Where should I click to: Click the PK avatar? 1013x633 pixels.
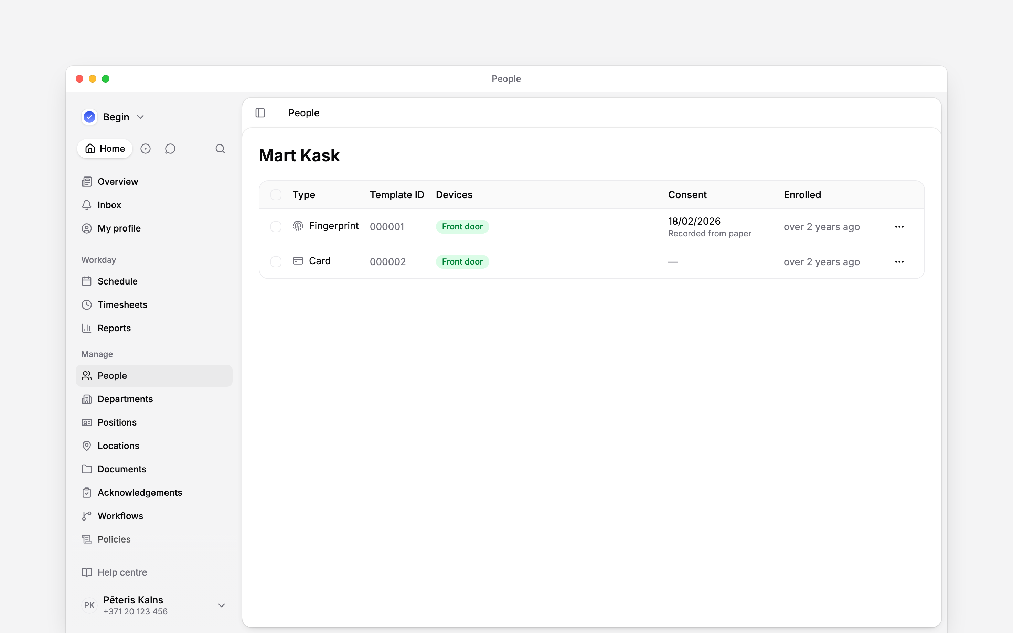(x=89, y=605)
